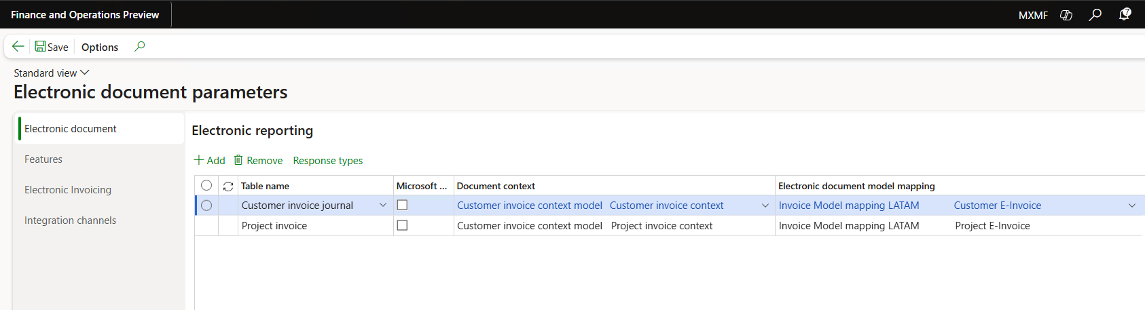Click the top bar search magnifier icon
This screenshot has width=1145, height=310.
(1095, 15)
